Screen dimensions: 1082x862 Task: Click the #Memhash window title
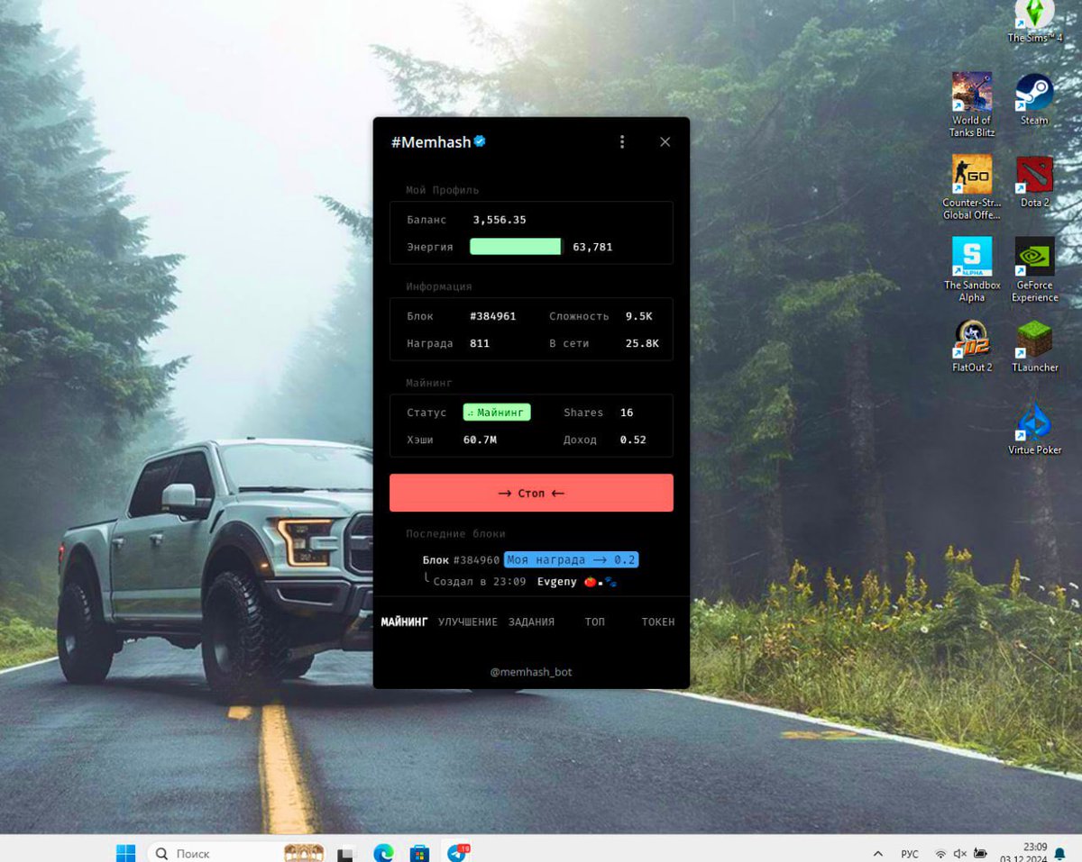[x=431, y=141]
